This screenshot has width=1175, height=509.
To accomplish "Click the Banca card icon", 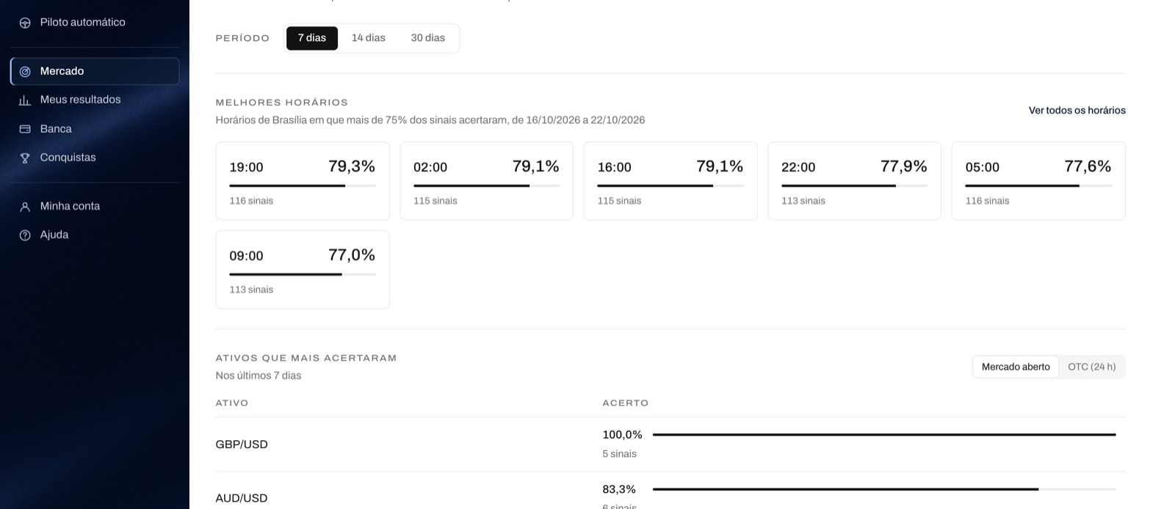I will tap(25, 129).
